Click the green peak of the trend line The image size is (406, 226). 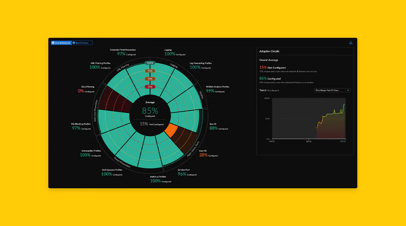(x=344, y=104)
